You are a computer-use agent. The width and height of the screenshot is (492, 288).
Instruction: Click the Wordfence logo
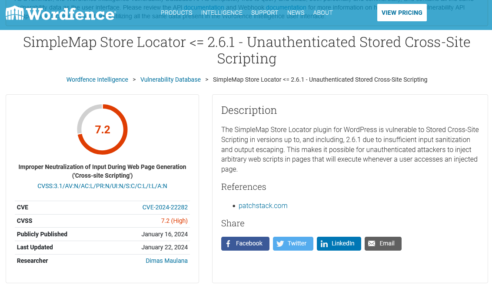click(60, 13)
